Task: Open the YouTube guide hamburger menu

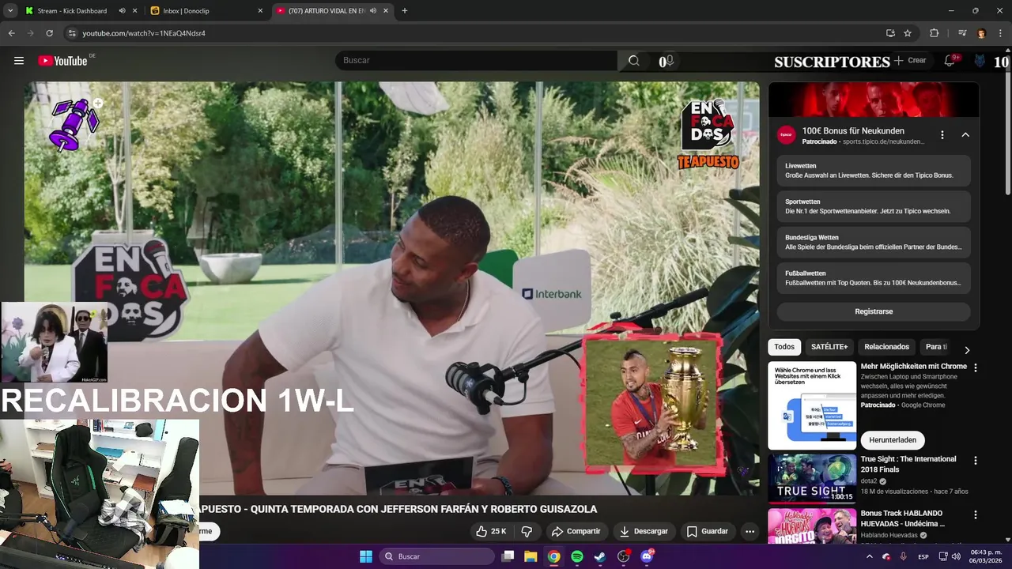Action: point(19,61)
